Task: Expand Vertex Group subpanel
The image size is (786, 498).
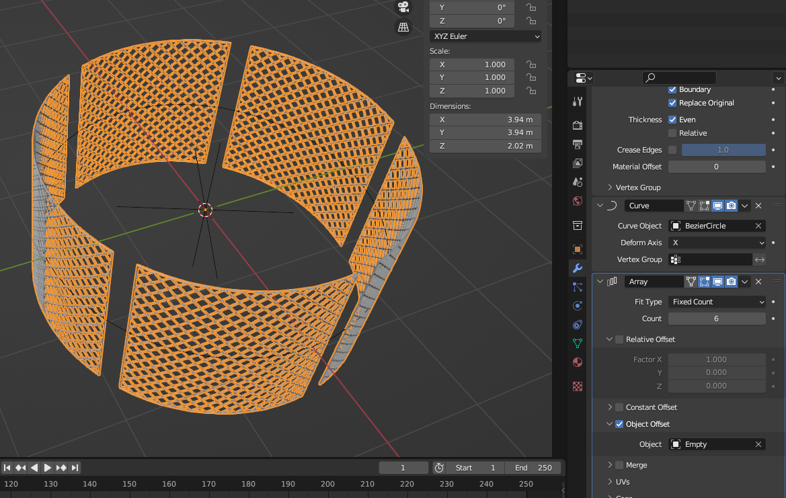Action: [610, 188]
